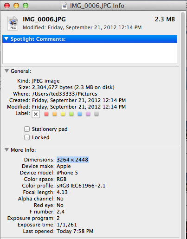Click the 2.3 MB size in header
Image resolution: width=187 pixels, height=239 pixels.
(x=165, y=19)
